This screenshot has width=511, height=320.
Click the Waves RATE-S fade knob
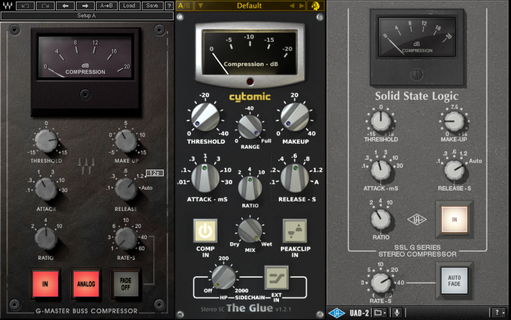[x=126, y=238]
